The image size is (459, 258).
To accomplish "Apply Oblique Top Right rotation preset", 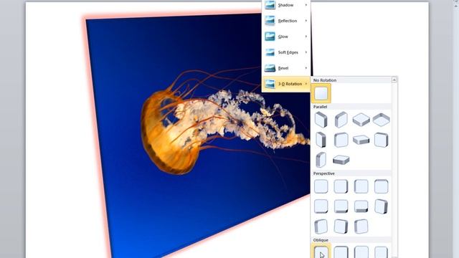I will 341,252.
